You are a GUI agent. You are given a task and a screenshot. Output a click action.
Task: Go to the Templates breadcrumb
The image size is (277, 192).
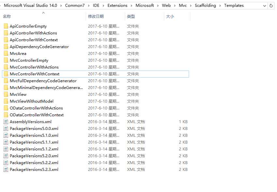click(234, 6)
